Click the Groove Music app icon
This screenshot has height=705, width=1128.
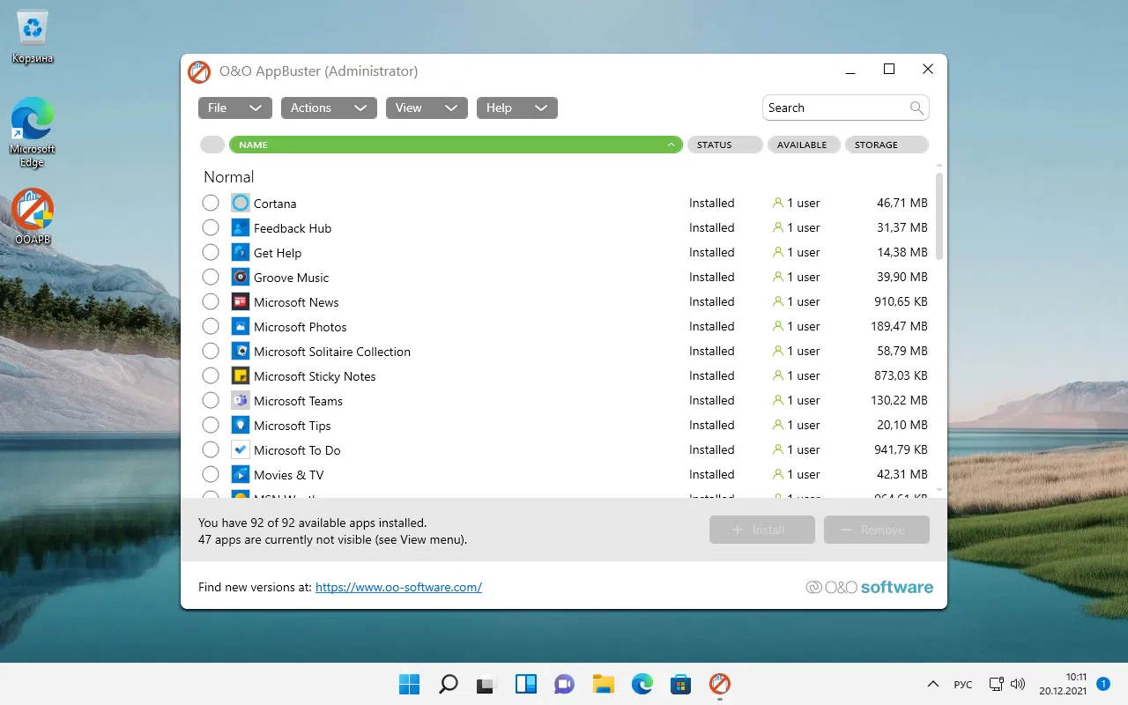[241, 277]
